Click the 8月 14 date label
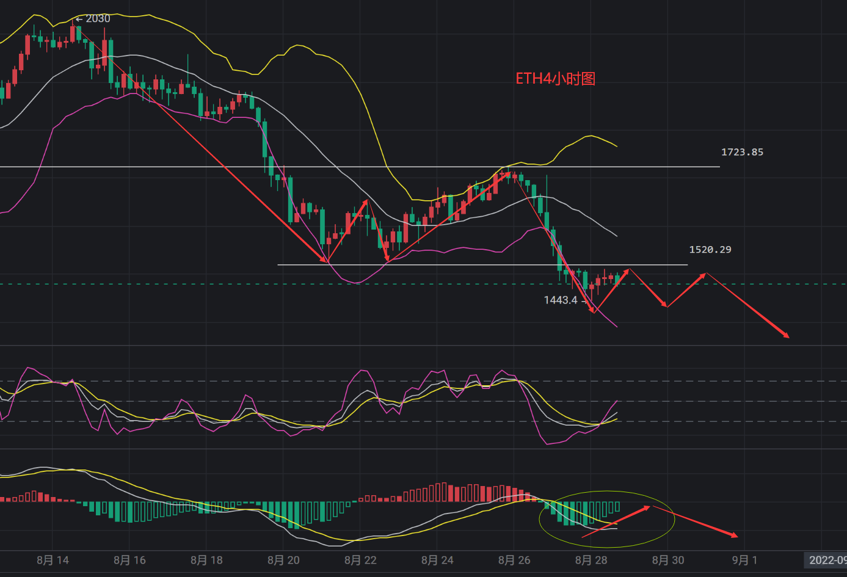This screenshot has height=577, width=847. (53, 560)
